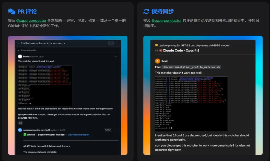Click the PR 评论 heading text
This screenshot has width=270, height=161.
pos(27,11)
